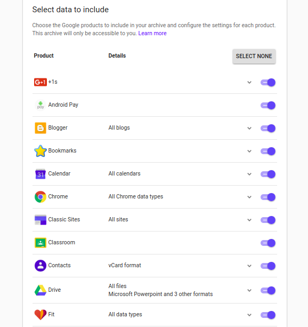Open the Learn more link
The width and height of the screenshot is (308, 327).
pos(152,34)
